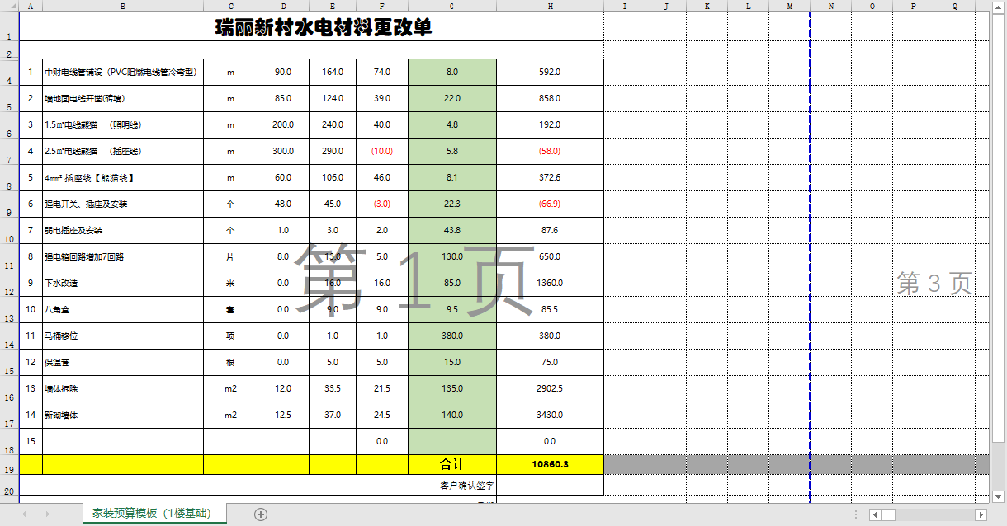Click the select-all corner of the grid
Screen dimensions: 1007x526
pyautogui.click(x=9, y=6)
